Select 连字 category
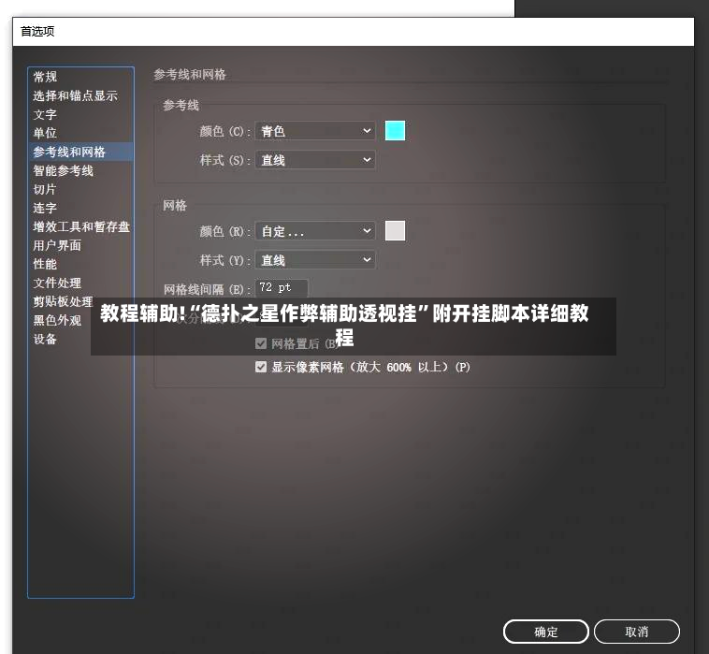 click(45, 208)
